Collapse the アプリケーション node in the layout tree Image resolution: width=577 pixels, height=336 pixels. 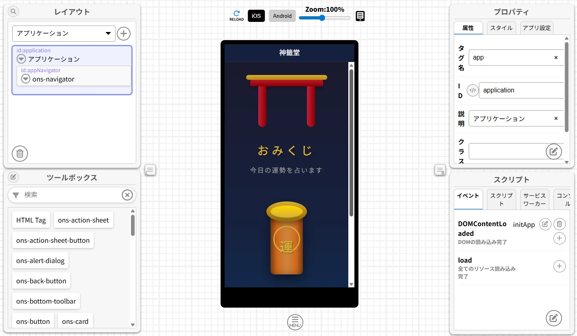(21, 58)
